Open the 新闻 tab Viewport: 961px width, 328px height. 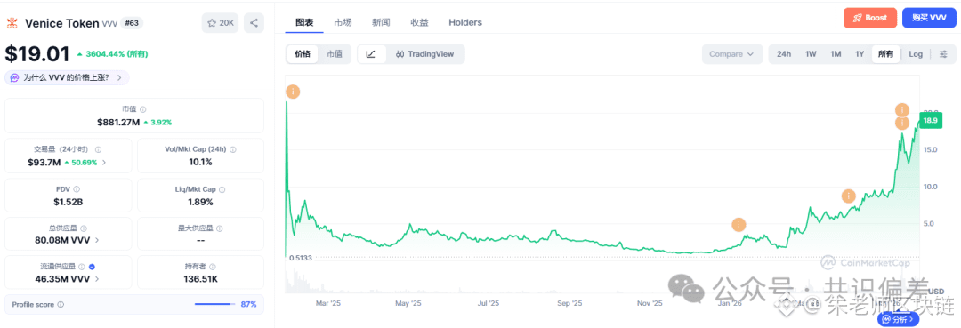click(381, 22)
